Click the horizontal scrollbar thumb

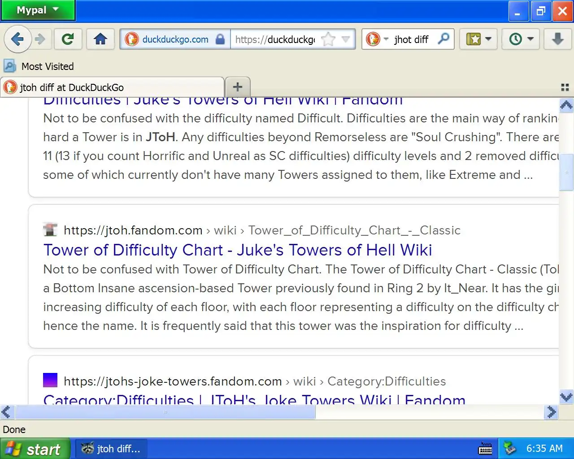pos(165,412)
